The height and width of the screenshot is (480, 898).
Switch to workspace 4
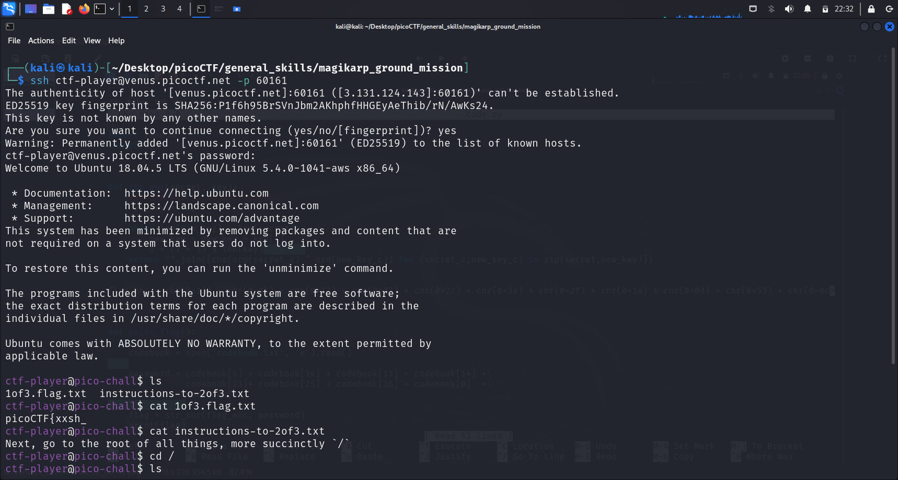coord(179,9)
